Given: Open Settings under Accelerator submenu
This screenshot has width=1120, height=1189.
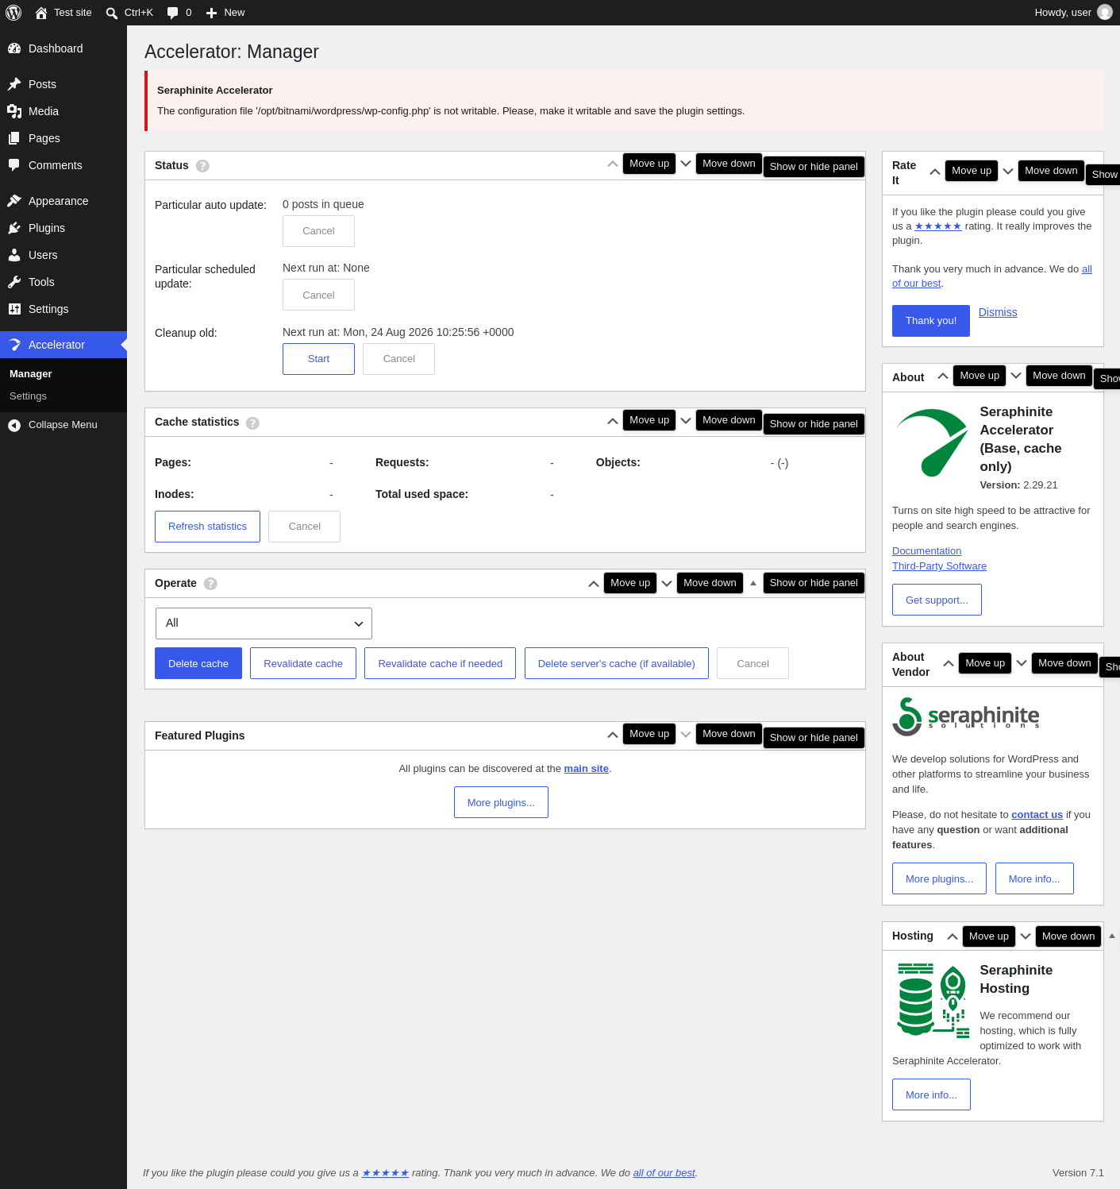Looking at the screenshot, I should coord(29,396).
